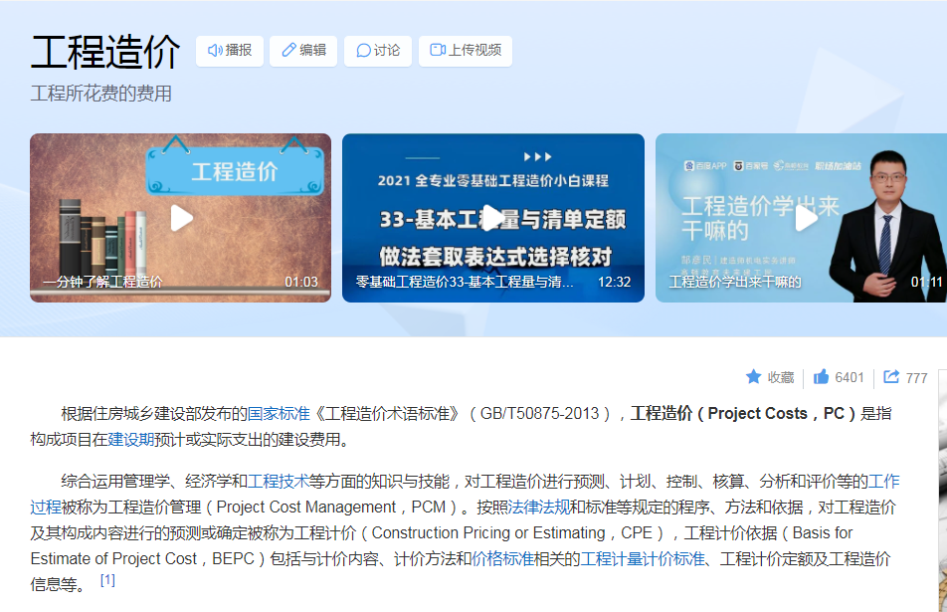Click the share arrow icon
Viewport: 947px width, 612px height.
tap(891, 377)
